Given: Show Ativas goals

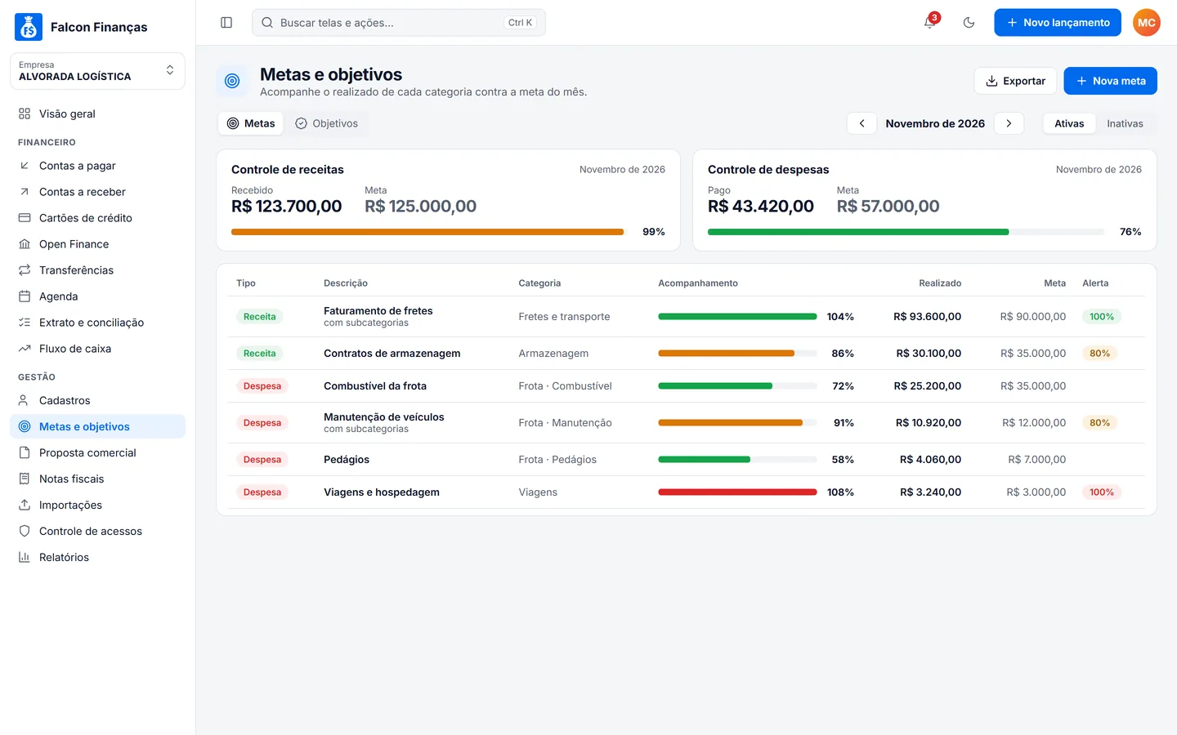Looking at the screenshot, I should pyautogui.click(x=1069, y=123).
